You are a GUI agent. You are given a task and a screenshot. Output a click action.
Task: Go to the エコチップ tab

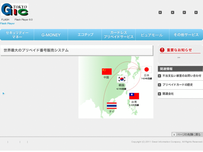click(x=85, y=35)
